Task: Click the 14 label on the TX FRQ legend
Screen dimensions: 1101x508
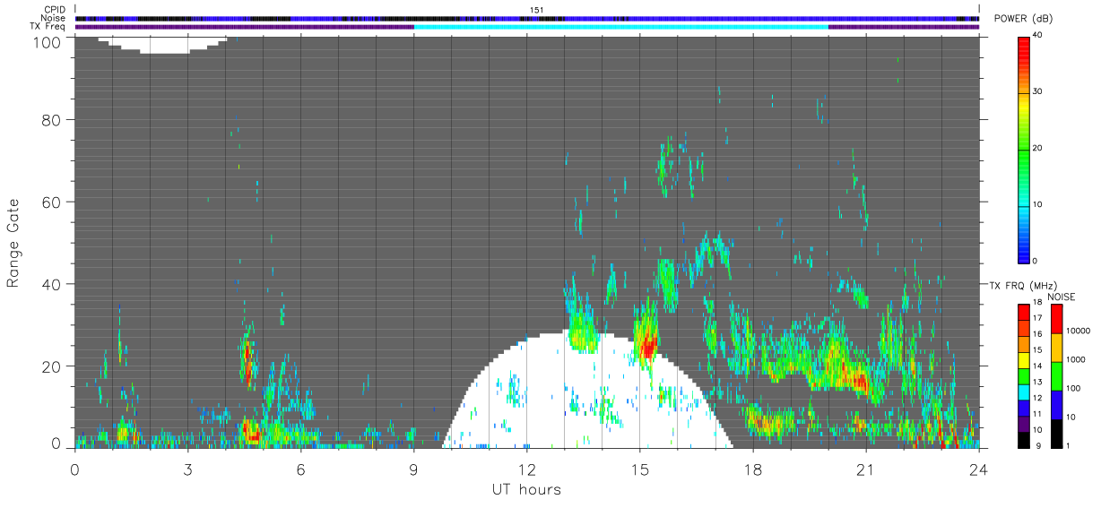Action: [x=1036, y=366]
